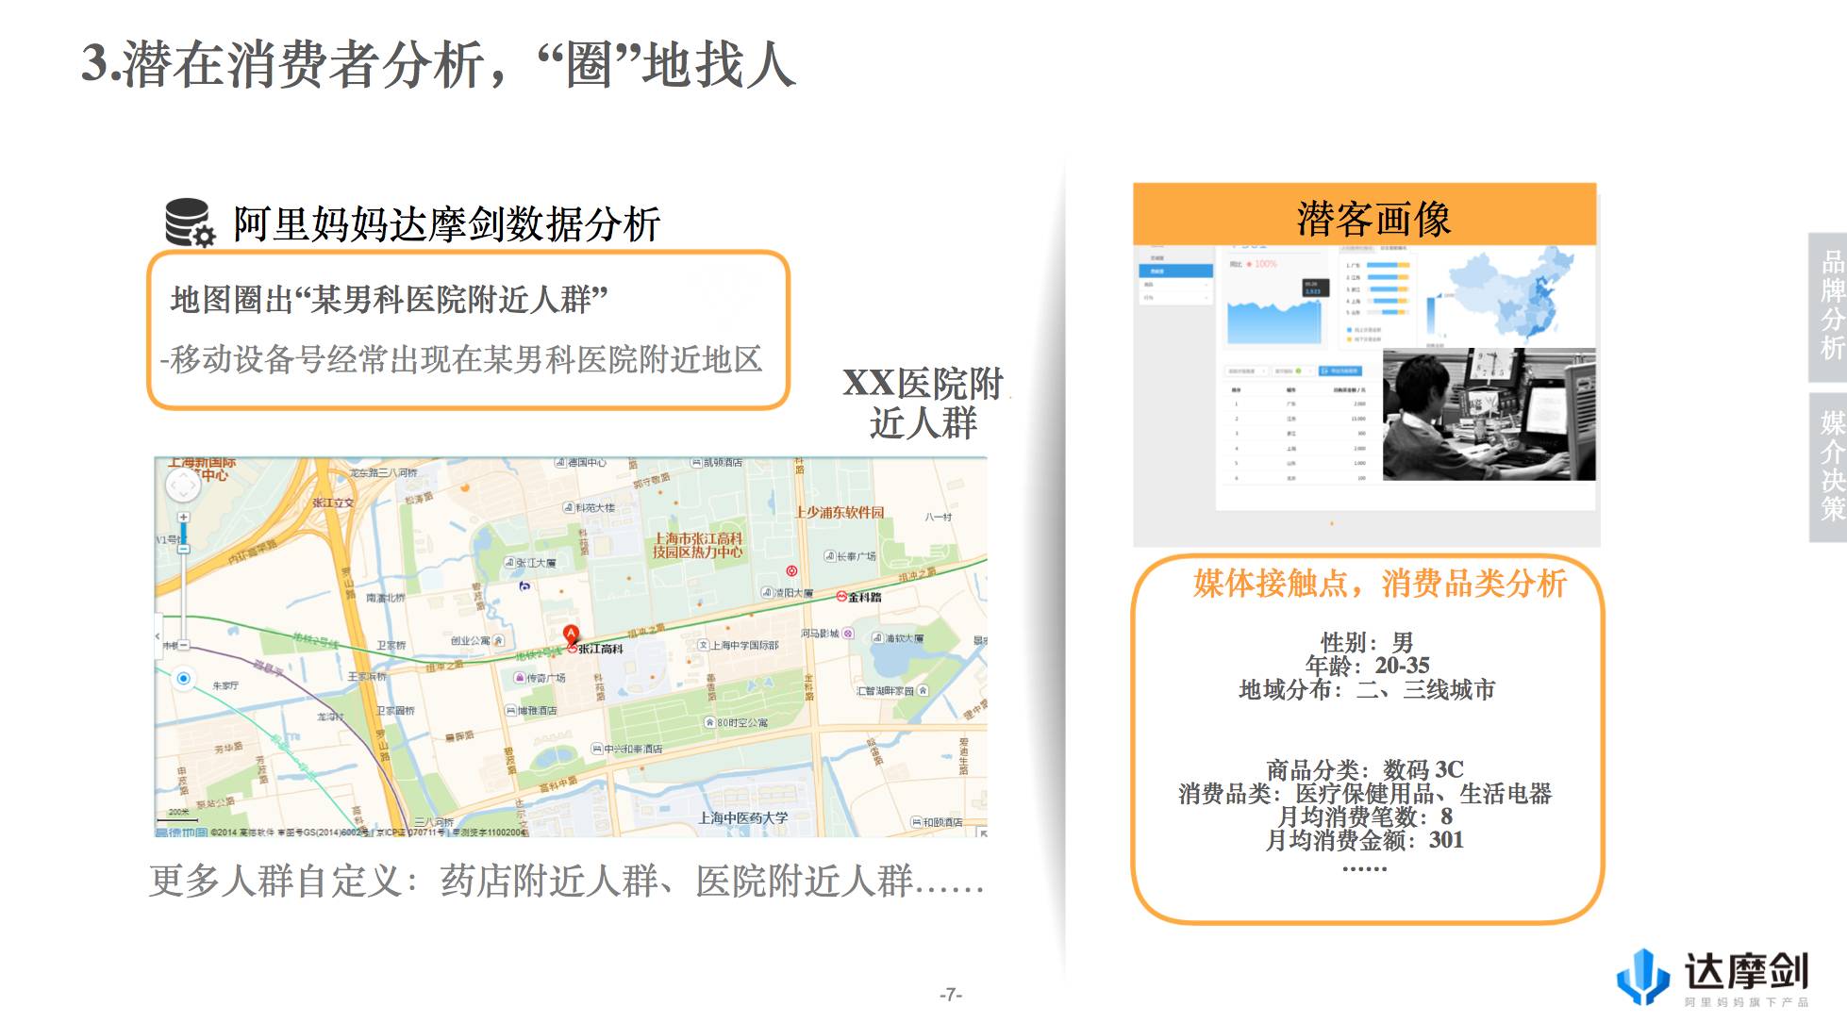Click the red A marker at 张江高科
The image size is (1847, 1022).
pos(571,635)
